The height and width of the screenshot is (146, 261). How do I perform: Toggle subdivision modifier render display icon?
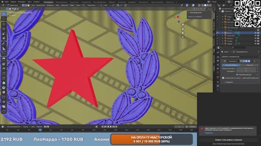[249, 61]
